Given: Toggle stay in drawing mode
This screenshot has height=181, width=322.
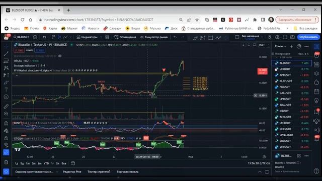Looking at the screenshot, I should coord(6,131).
